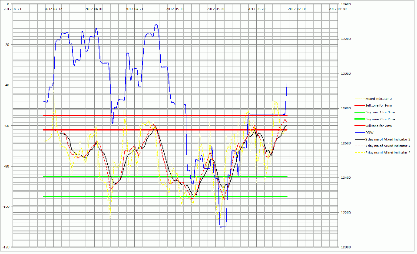Click the -100 left axis label

[6, 207]
